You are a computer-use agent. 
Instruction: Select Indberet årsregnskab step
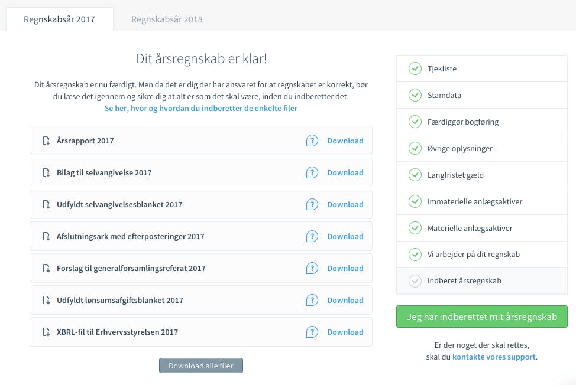click(482, 281)
